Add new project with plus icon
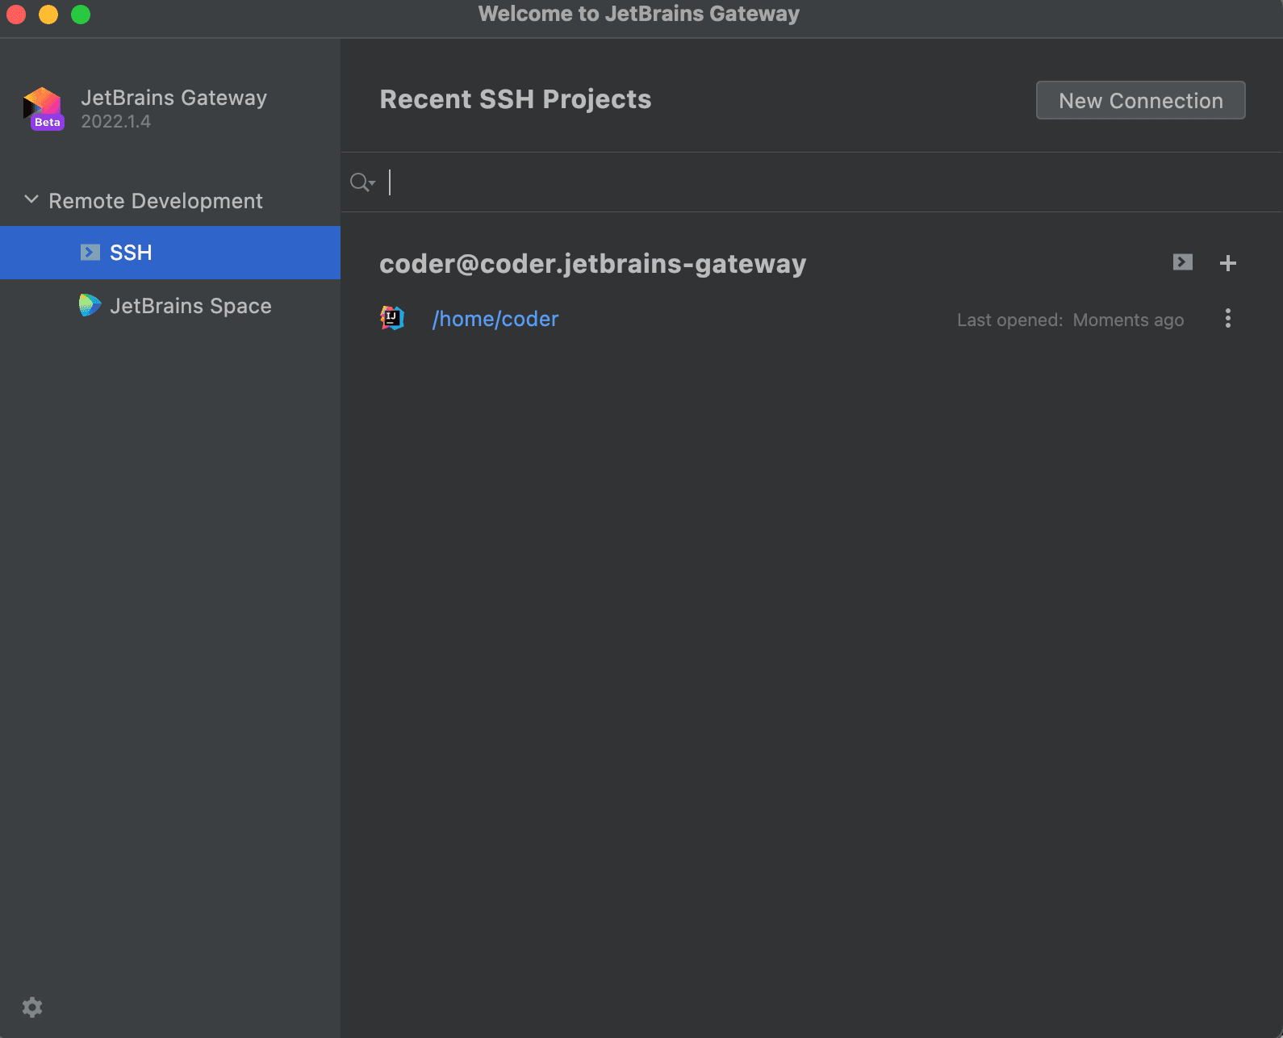The height and width of the screenshot is (1038, 1283). pos(1228,263)
